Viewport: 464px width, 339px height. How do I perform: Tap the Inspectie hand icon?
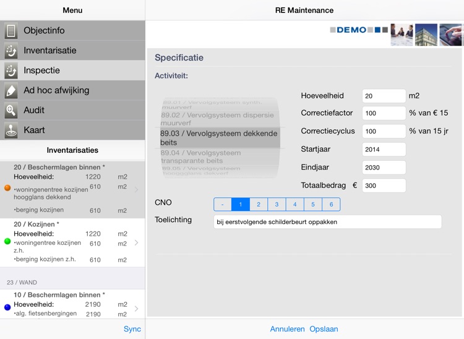click(11, 71)
